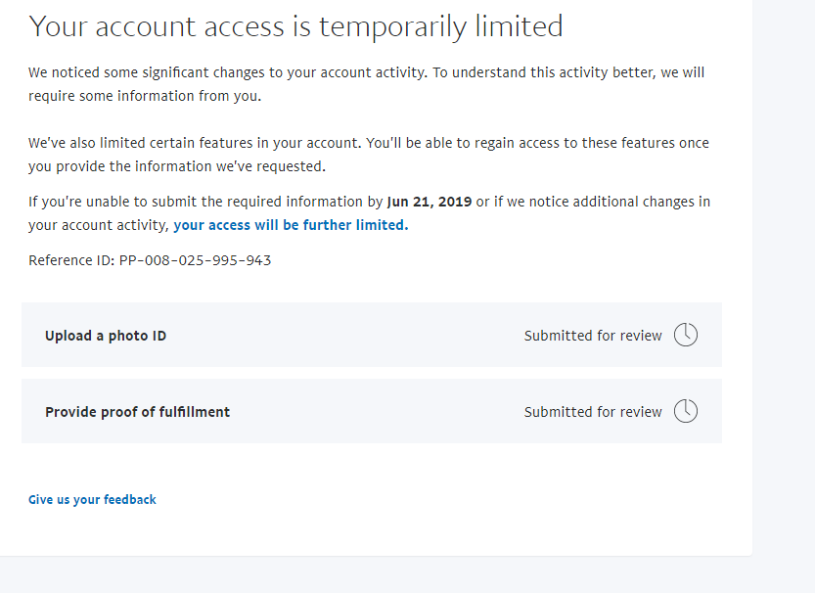Image resolution: width=815 pixels, height=593 pixels.
Task: Click the clock icon beside Upload a photo ID
Action: click(686, 336)
